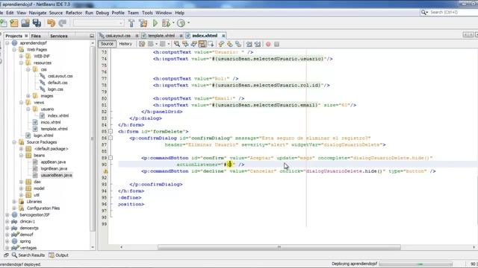The height and width of the screenshot is (268, 478).
Task: Expand the images folder node
Action: [28, 96]
